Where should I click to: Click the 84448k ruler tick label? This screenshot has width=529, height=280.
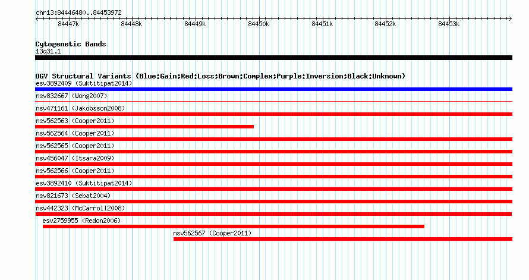point(131,24)
